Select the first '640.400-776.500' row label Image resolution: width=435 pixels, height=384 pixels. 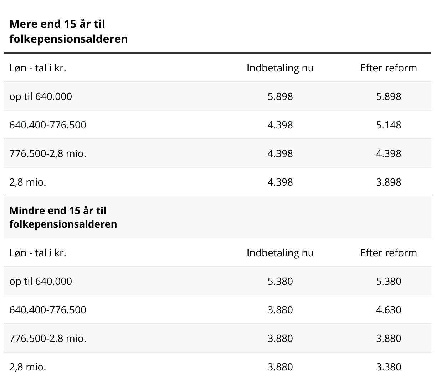pos(48,125)
